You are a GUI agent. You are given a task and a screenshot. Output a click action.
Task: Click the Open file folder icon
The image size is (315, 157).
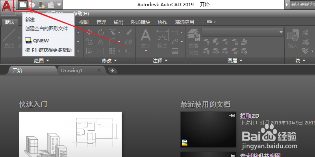click(32, 5)
